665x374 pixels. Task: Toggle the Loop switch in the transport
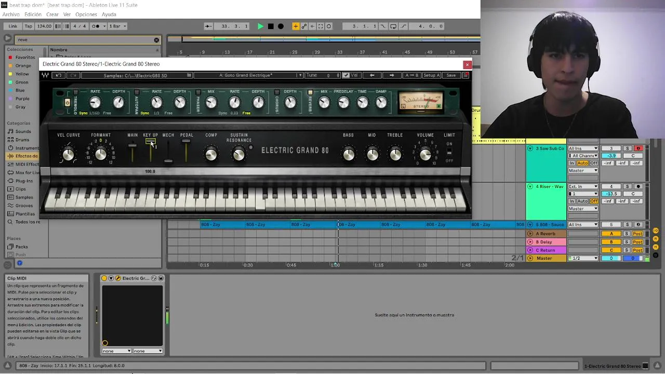[x=393, y=26]
